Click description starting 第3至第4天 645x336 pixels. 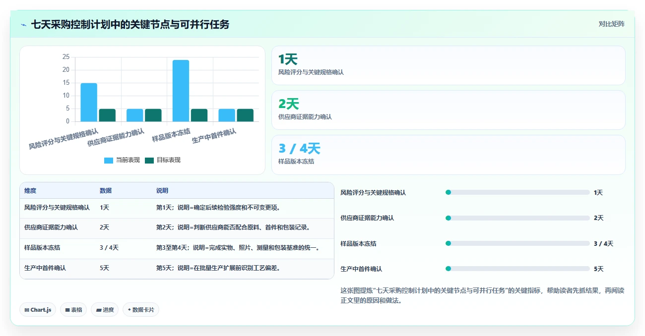tap(239, 248)
